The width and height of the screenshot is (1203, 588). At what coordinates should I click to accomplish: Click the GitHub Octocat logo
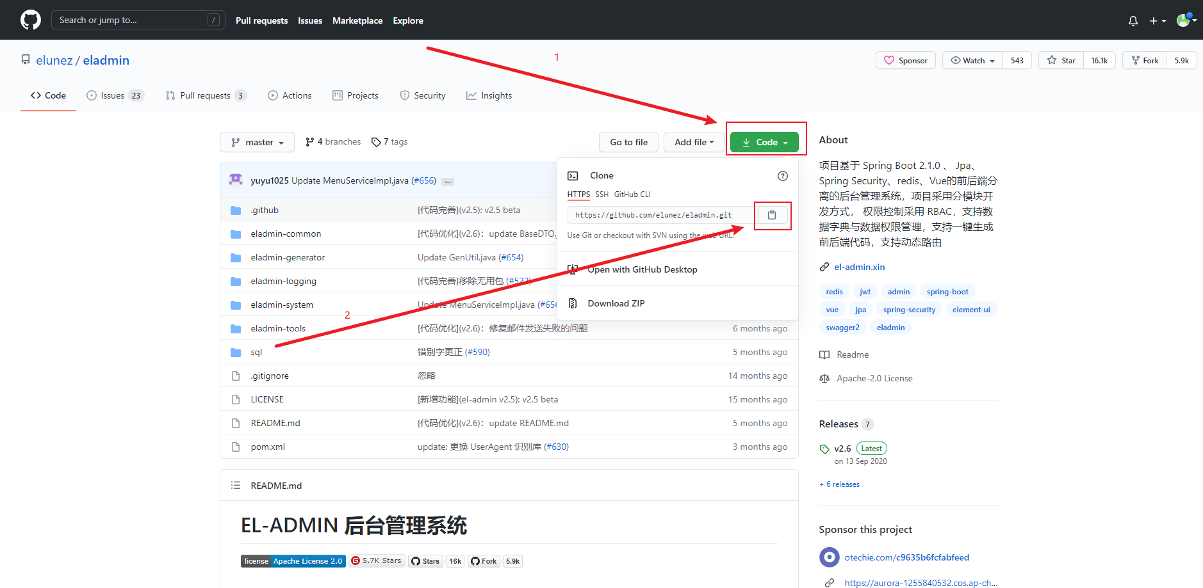click(30, 20)
